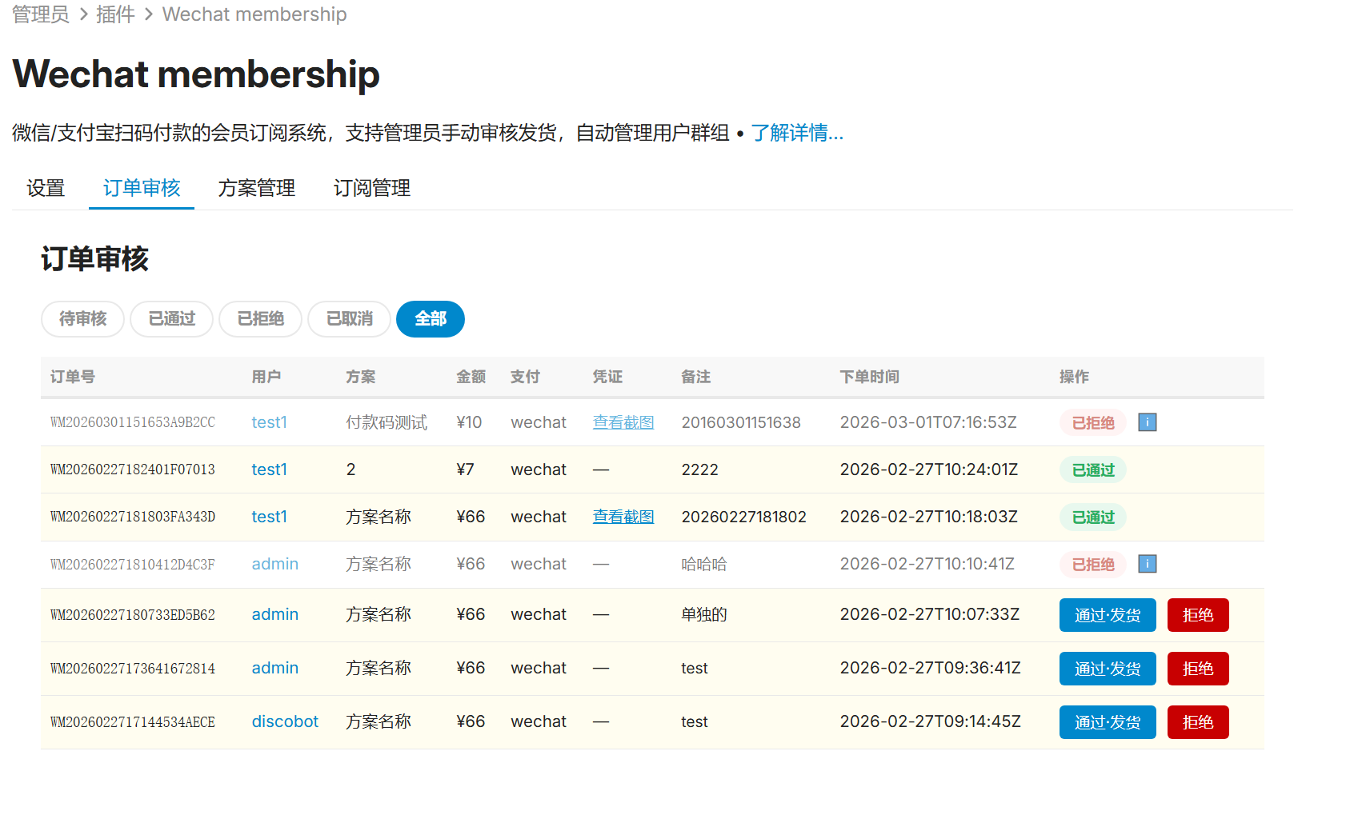Filter orders by 已通过
Image resolution: width=1362 pixels, height=819 pixels.
171,319
